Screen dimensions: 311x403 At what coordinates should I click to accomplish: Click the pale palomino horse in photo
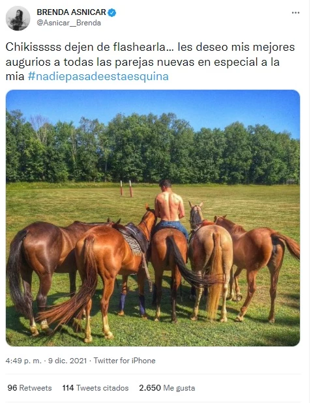[x=210, y=260]
